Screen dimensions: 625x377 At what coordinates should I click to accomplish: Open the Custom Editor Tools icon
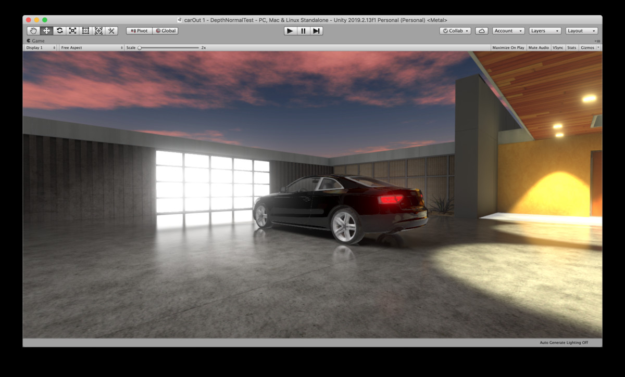[111, 31]
